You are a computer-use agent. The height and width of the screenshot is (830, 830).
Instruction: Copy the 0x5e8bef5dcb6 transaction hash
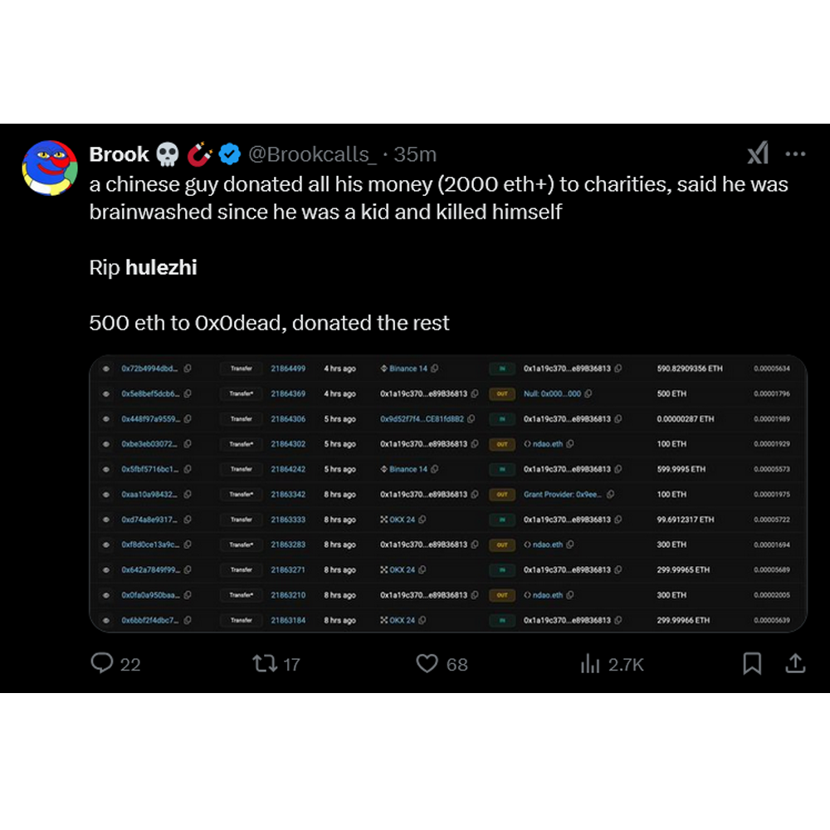click(x=188, y=393)
